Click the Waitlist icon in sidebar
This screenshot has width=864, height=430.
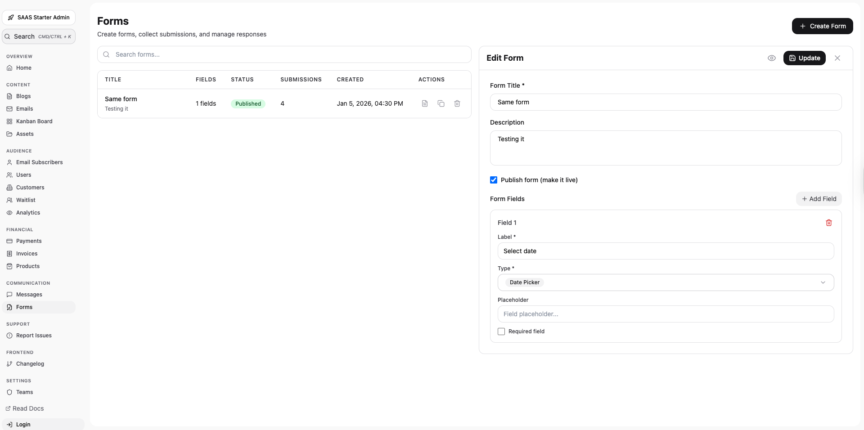(9, 200)
